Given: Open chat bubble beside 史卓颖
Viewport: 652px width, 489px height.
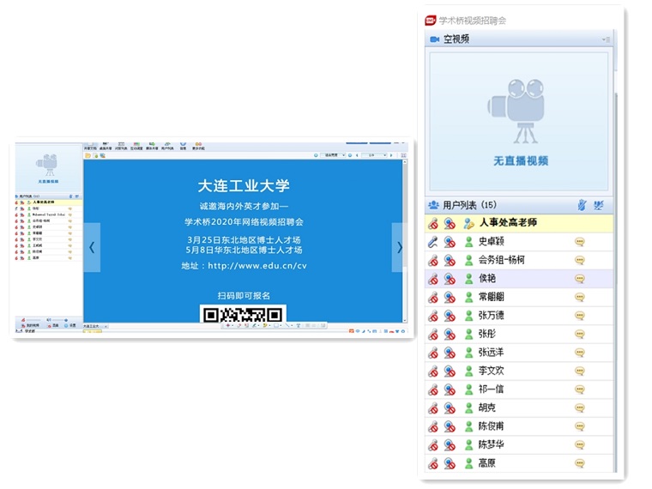Looking at the screenshot, I should 580,242.
